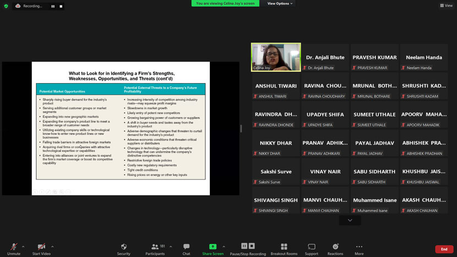Expand audio options arrow beside Unmute
This screenshot has width=457, height=257.
(x=25, y=246)
